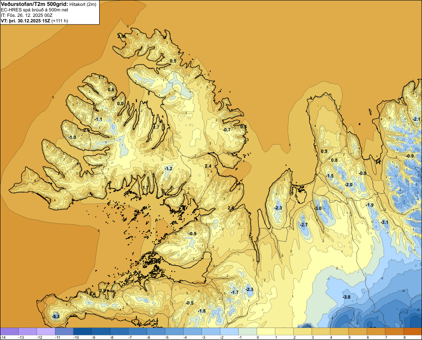Click the "0.8" temperature value on map

(x=334, y=160)
